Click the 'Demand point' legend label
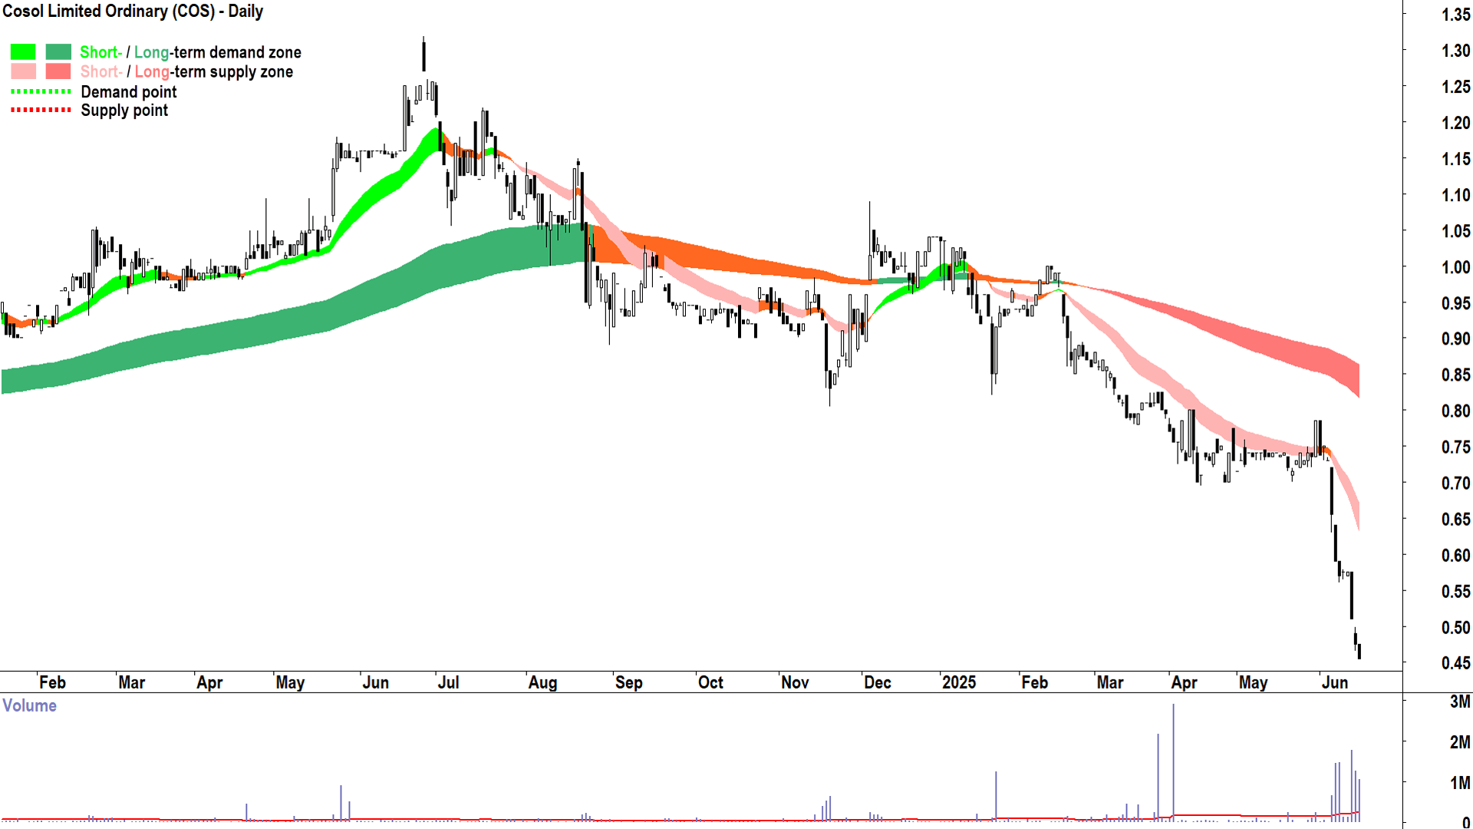The height and width of the screenshot is (829, 1473). click(x=129, y=92)
